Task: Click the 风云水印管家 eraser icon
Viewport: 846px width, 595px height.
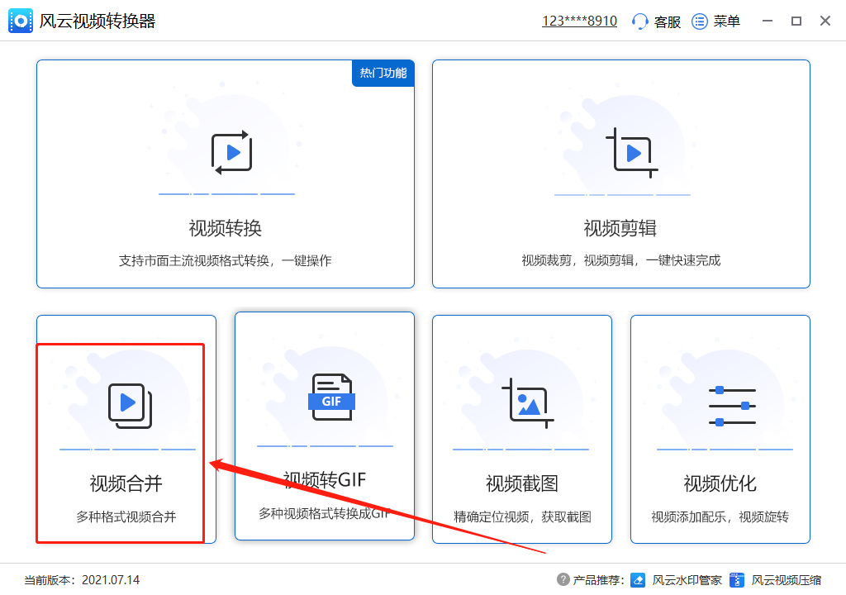Action: coord(638,580)
